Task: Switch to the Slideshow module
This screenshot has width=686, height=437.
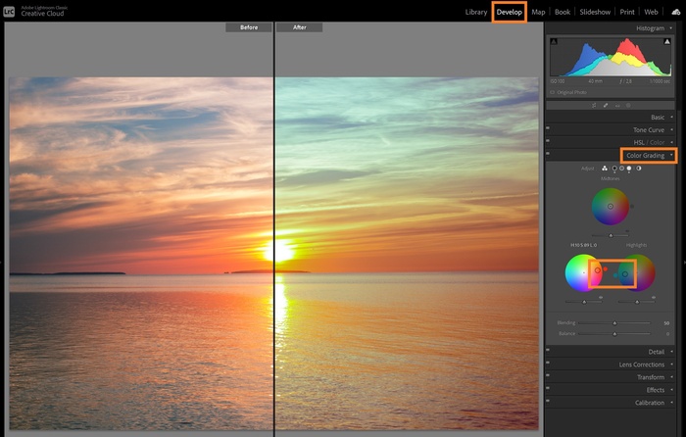Action: point(595,13)
